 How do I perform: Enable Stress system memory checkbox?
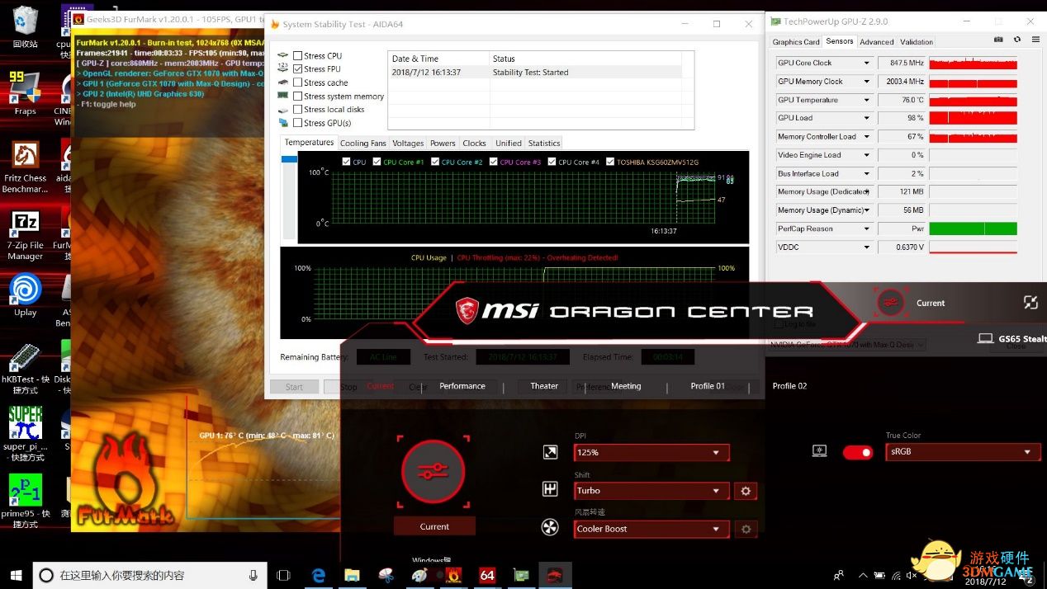pos(298,97)
